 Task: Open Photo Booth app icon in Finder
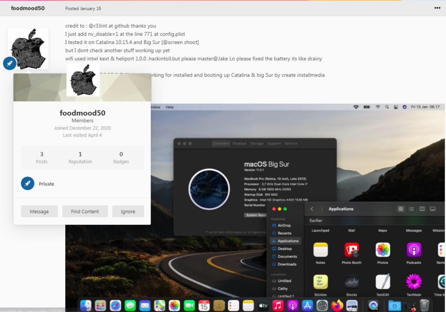point(351,250)
